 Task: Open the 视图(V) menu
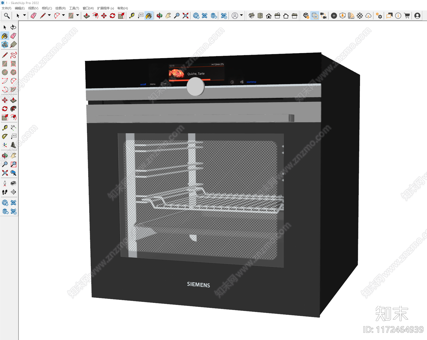[x=33, y=8]
